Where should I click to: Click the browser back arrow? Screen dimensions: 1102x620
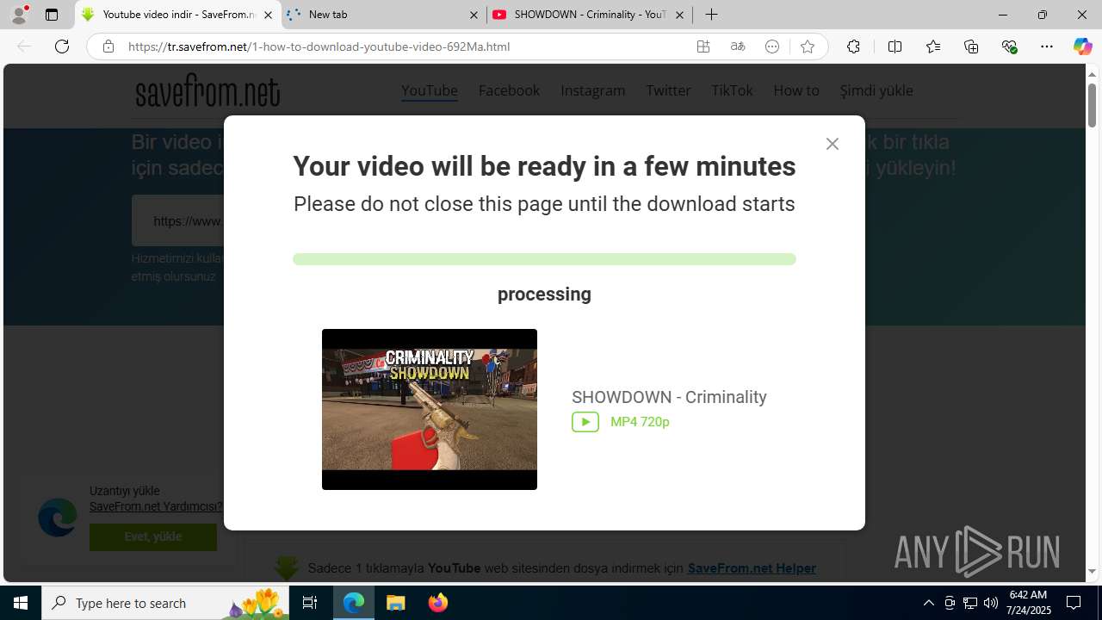point(24,46)
